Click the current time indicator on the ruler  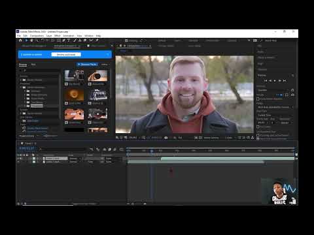coord(152,151)
